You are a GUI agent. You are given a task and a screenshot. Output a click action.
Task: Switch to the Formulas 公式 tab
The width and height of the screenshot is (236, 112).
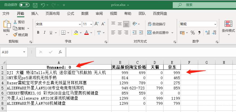(71, 13)
